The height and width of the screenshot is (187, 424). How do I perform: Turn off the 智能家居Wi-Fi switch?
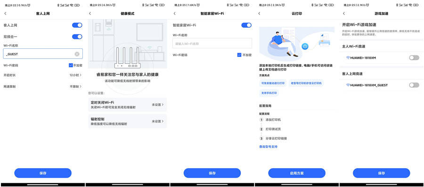[x=246, y=25]
